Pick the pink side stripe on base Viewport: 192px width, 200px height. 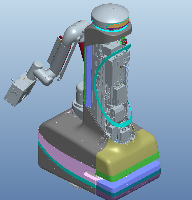67,157
